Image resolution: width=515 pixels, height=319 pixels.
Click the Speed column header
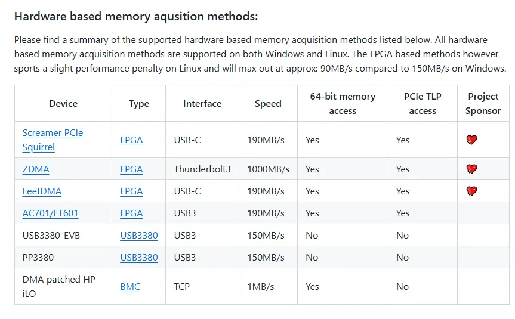(268, 104)
